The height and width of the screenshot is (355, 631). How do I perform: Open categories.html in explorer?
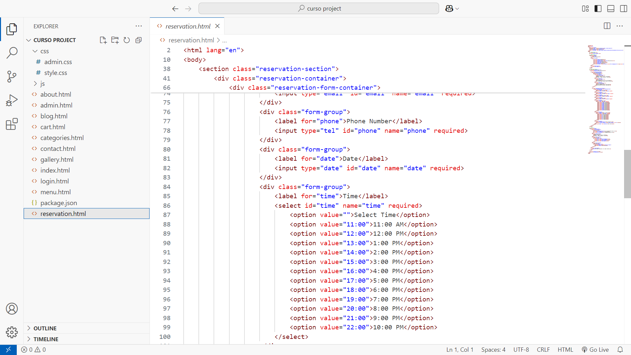(62, 138)
